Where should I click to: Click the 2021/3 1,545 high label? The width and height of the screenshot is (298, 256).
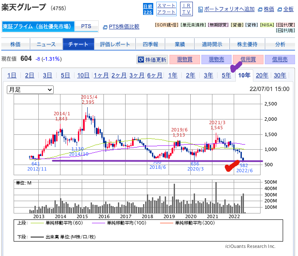click(x=217, y=125)
